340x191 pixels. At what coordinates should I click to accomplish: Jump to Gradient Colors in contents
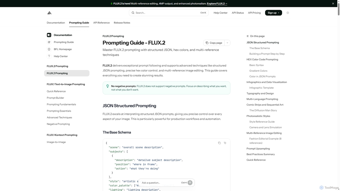pos(258,71)
